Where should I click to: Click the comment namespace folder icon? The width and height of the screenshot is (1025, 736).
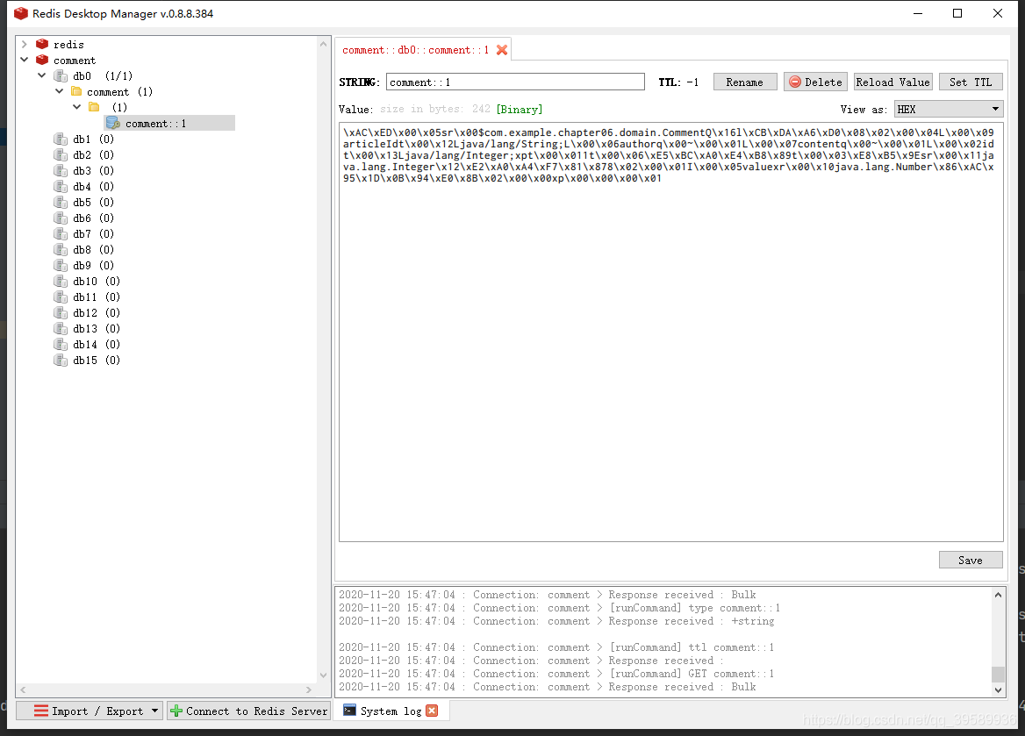76,91
